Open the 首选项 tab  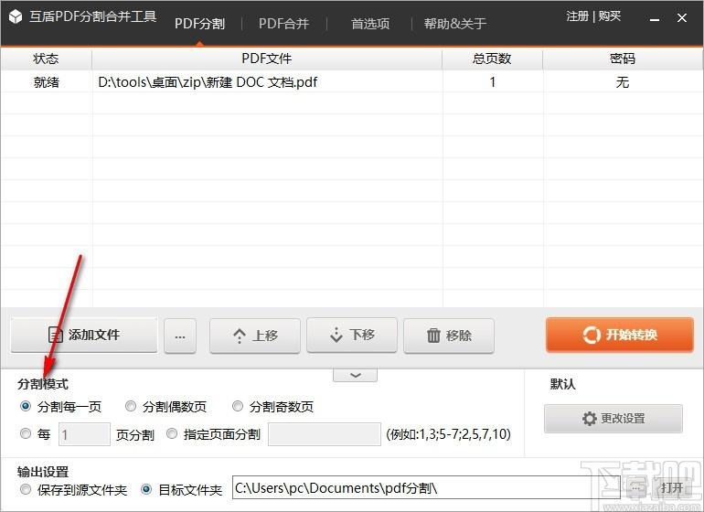pyautogui.click(x=370, y=24)
